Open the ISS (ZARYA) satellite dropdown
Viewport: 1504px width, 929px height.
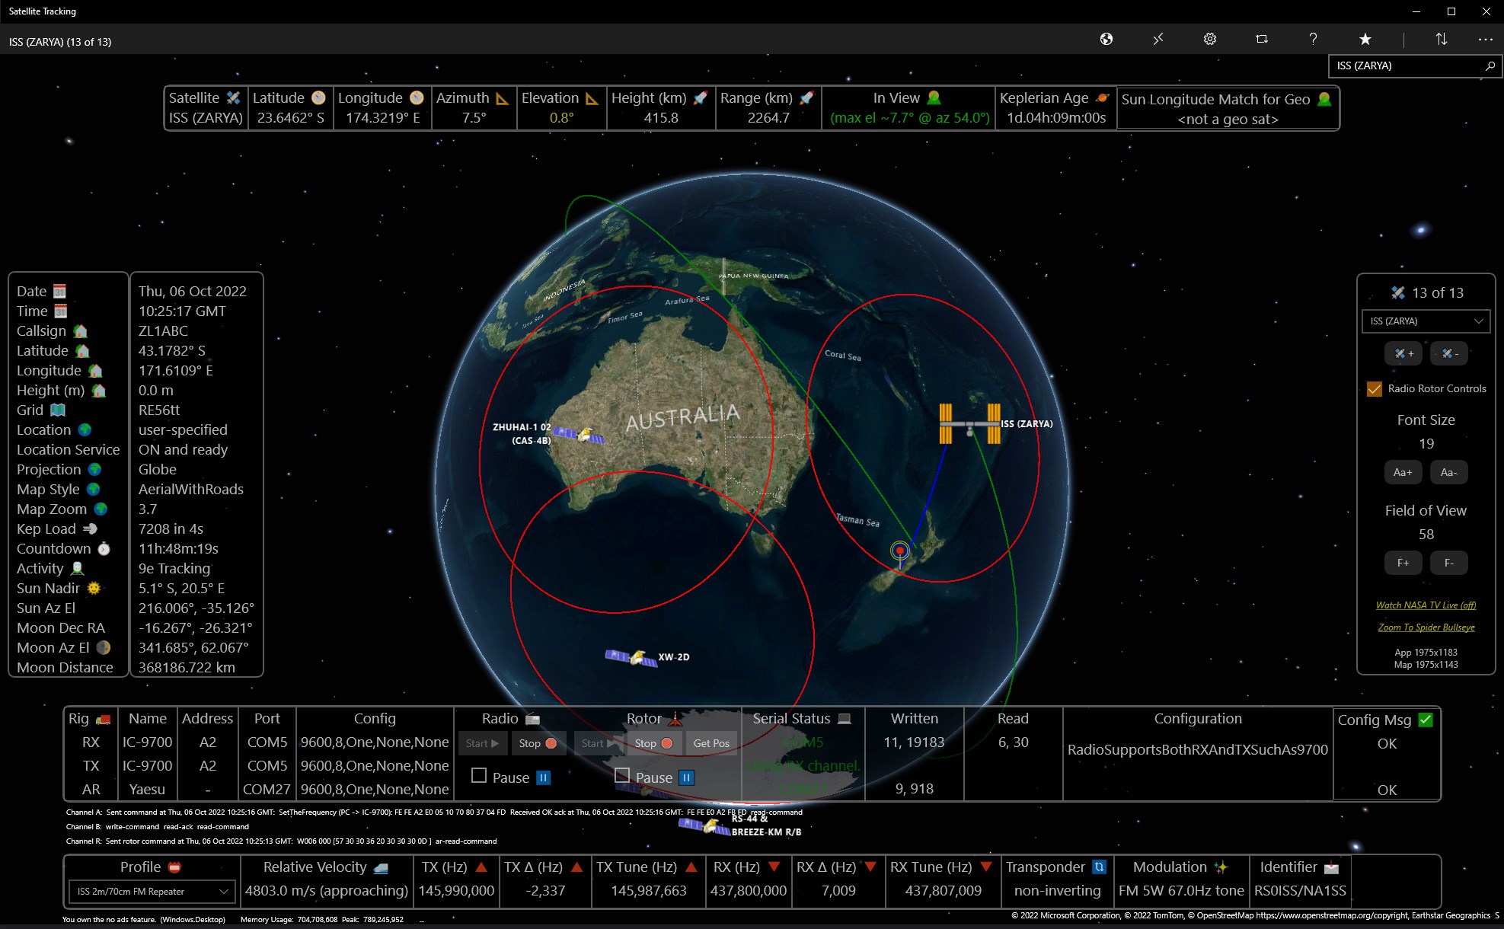click(x=1425, y=321)
